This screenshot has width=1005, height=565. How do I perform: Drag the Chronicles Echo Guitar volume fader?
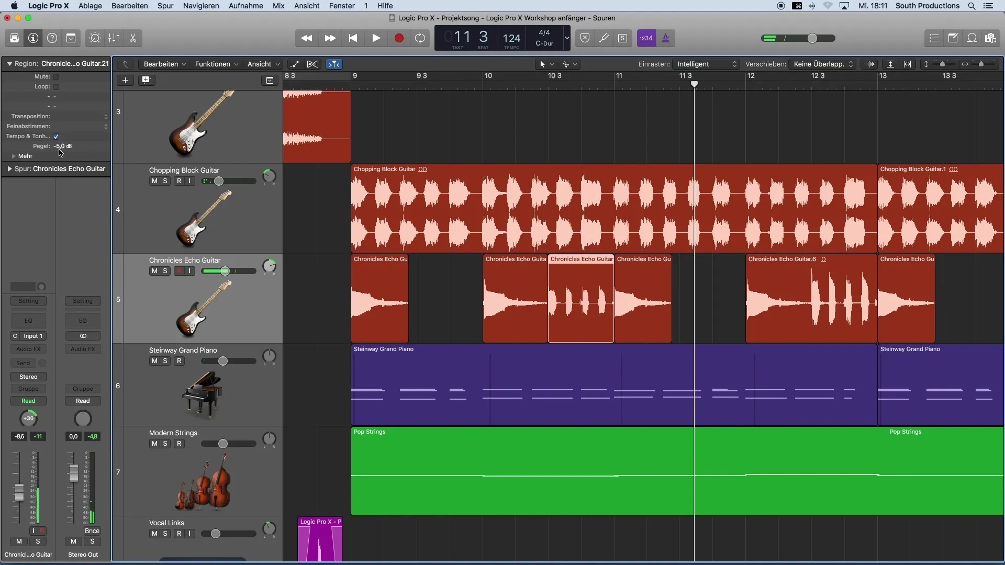coord(225,270)
